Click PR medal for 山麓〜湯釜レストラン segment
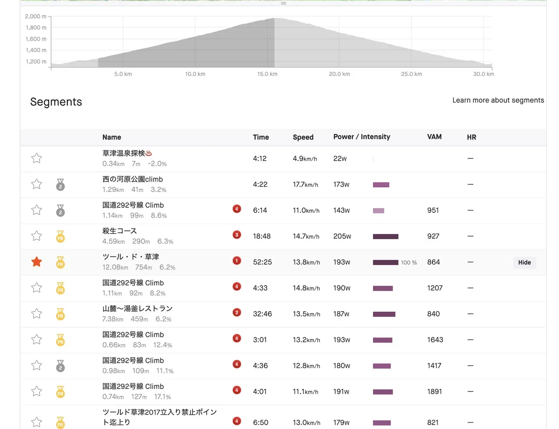The image size is (559, 429). click(60, 314)
